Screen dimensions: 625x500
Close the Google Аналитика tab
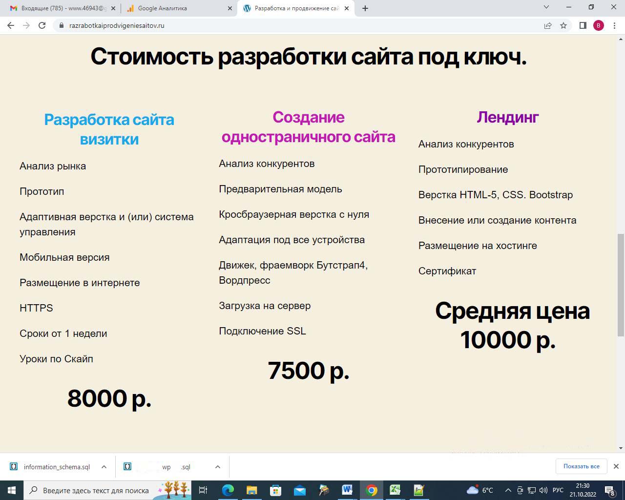click(x=230, y=8)
